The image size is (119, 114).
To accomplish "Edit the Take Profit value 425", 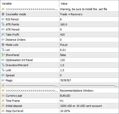I will pyautogui.click(x=89, y=35).
